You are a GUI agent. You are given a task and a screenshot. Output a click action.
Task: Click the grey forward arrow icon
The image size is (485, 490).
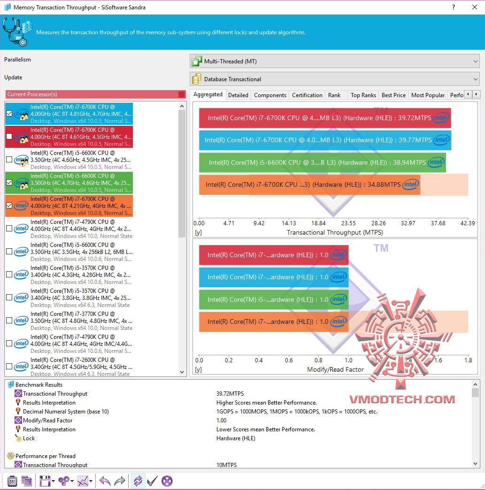click(x=120, y=481)
